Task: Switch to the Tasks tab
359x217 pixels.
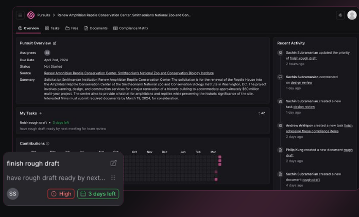Action: pos(52,28)
